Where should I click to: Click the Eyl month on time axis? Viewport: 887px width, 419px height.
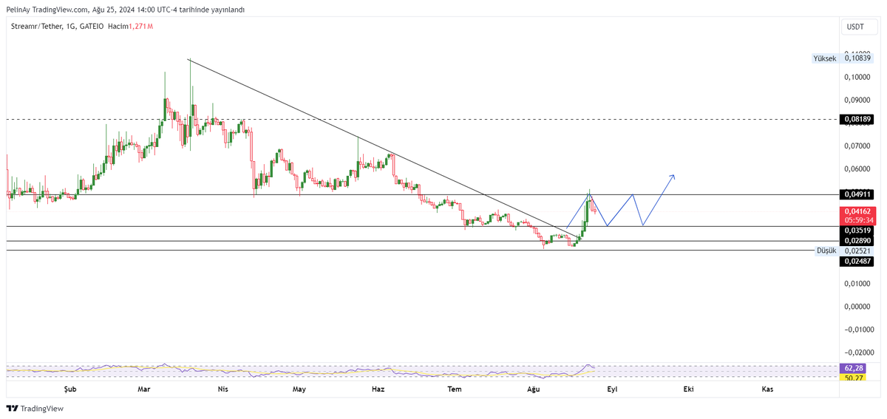tap(611, 389)
